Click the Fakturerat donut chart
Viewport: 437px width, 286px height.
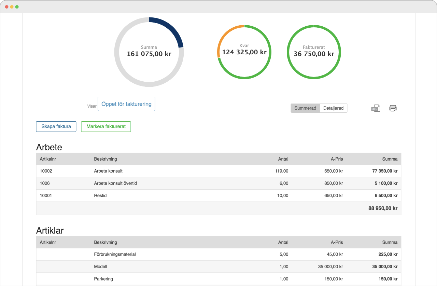tap(314, 52)
